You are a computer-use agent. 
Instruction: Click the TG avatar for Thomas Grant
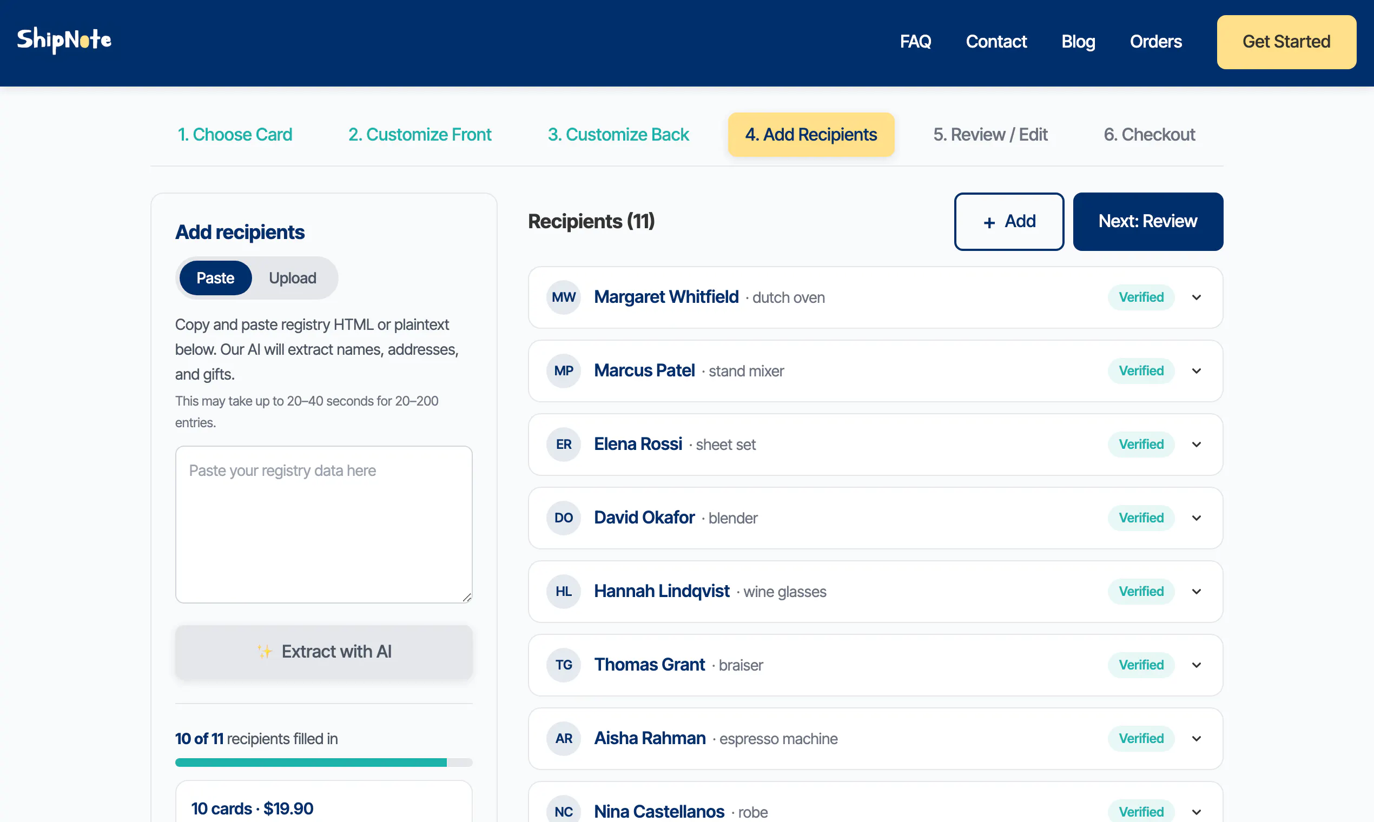click(x=564, y=665)
